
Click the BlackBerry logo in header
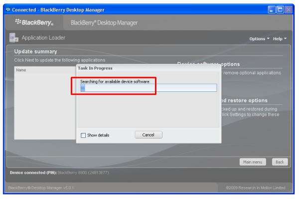[34, 22]
